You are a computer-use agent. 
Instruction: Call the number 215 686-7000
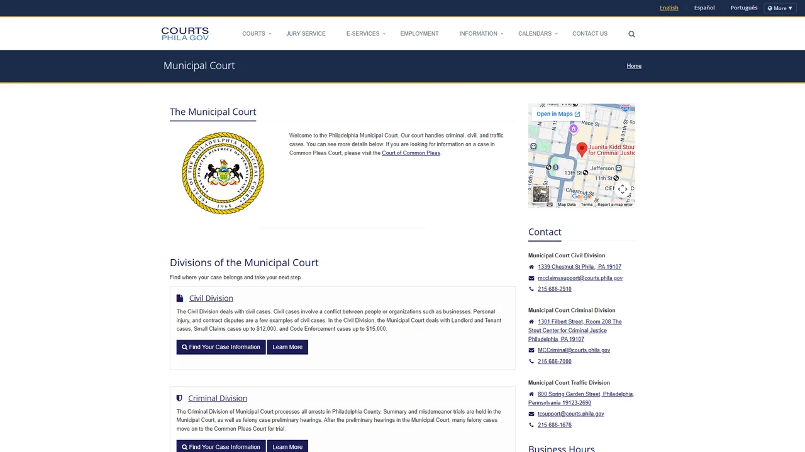[555, 362]
